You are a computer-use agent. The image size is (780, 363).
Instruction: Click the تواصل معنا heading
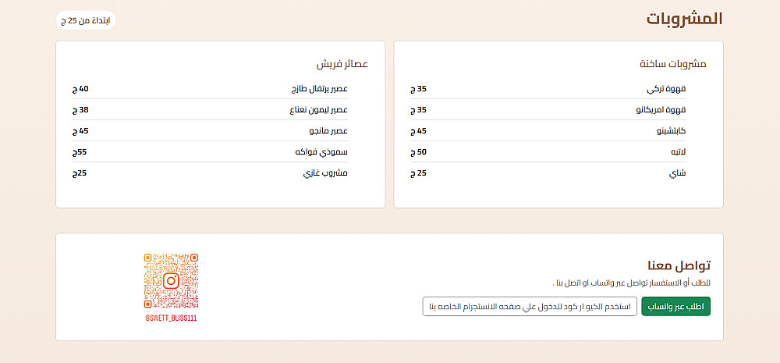click(679, 265)
